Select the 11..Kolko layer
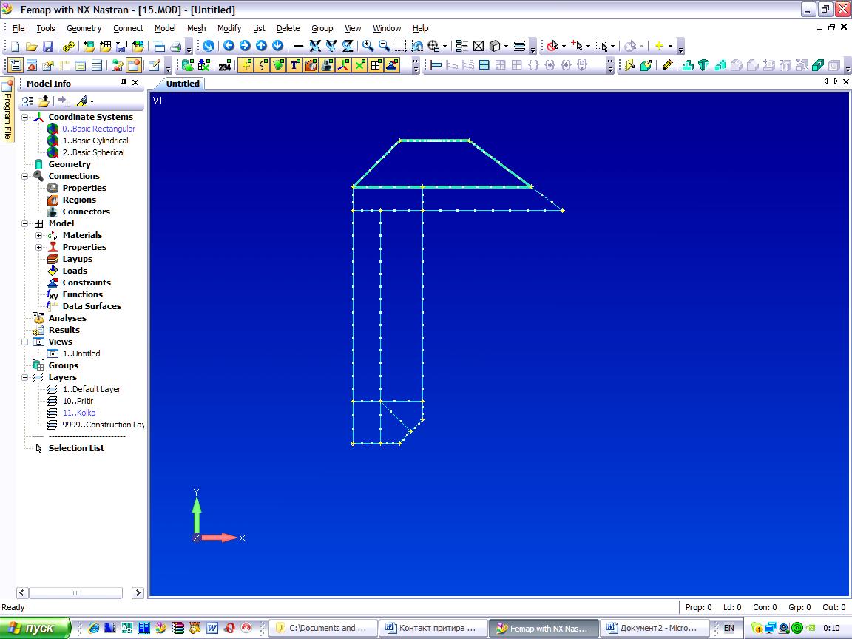 (79, 413)
